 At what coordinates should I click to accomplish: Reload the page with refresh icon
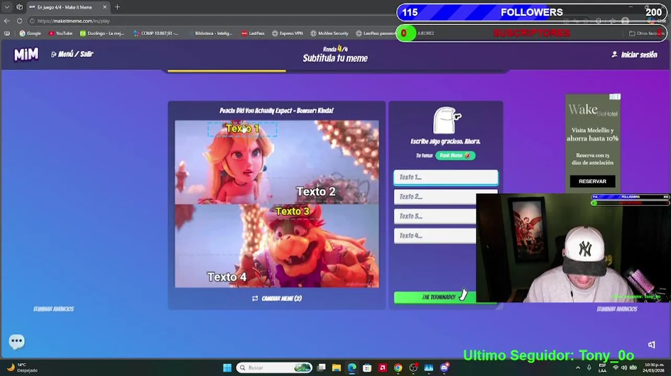(x=19, y=21)
